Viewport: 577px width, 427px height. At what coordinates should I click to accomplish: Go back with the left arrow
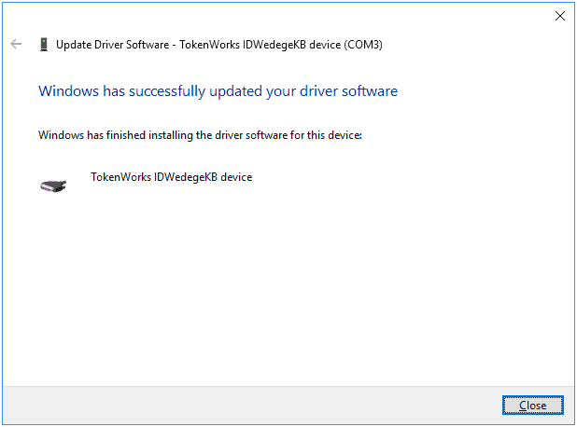point(16,44)
